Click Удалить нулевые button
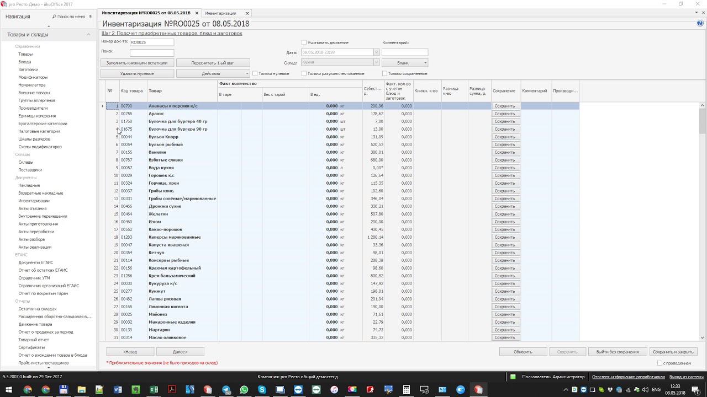The image size is (707, 397). 137,73
